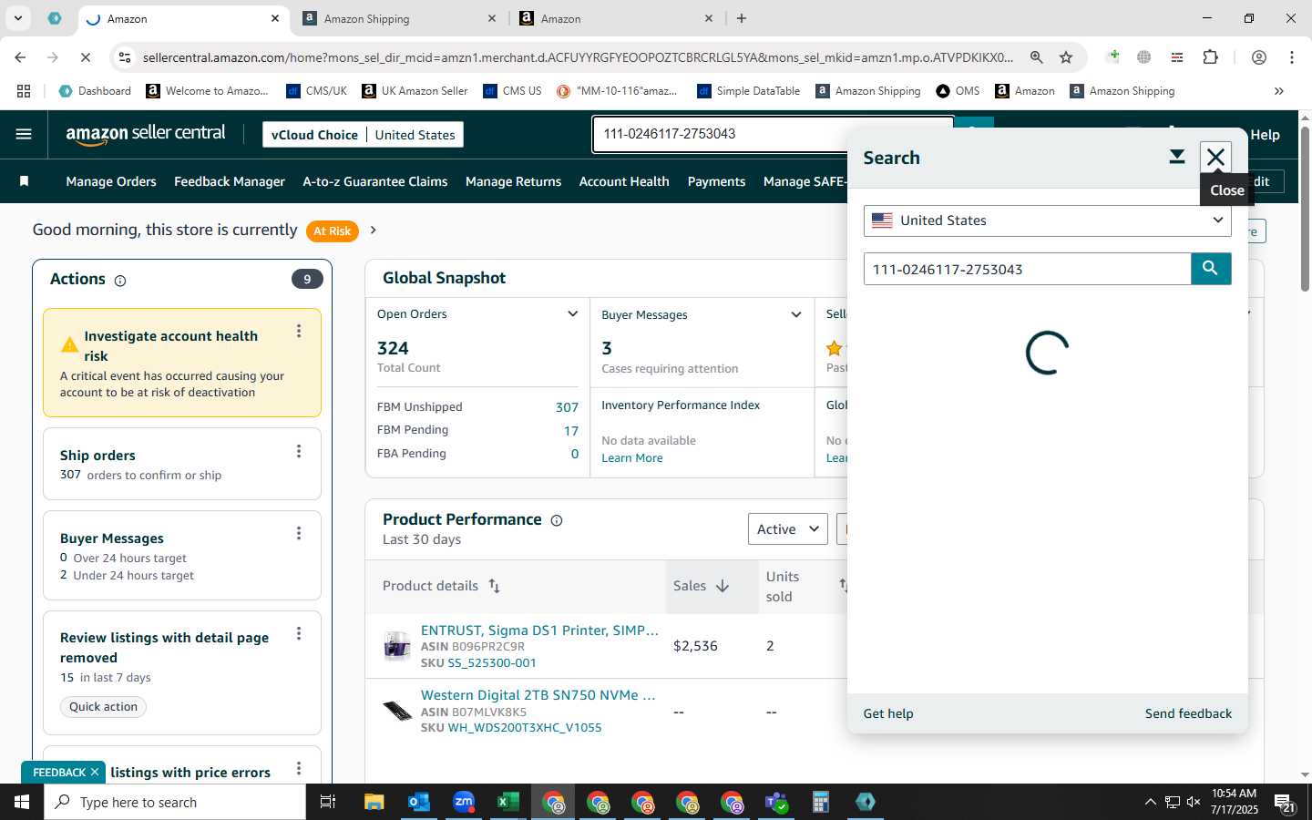The image size is (1312, 820).
Task: Click Learn More under Inventory Performance Index
Action: pos(632,458)
